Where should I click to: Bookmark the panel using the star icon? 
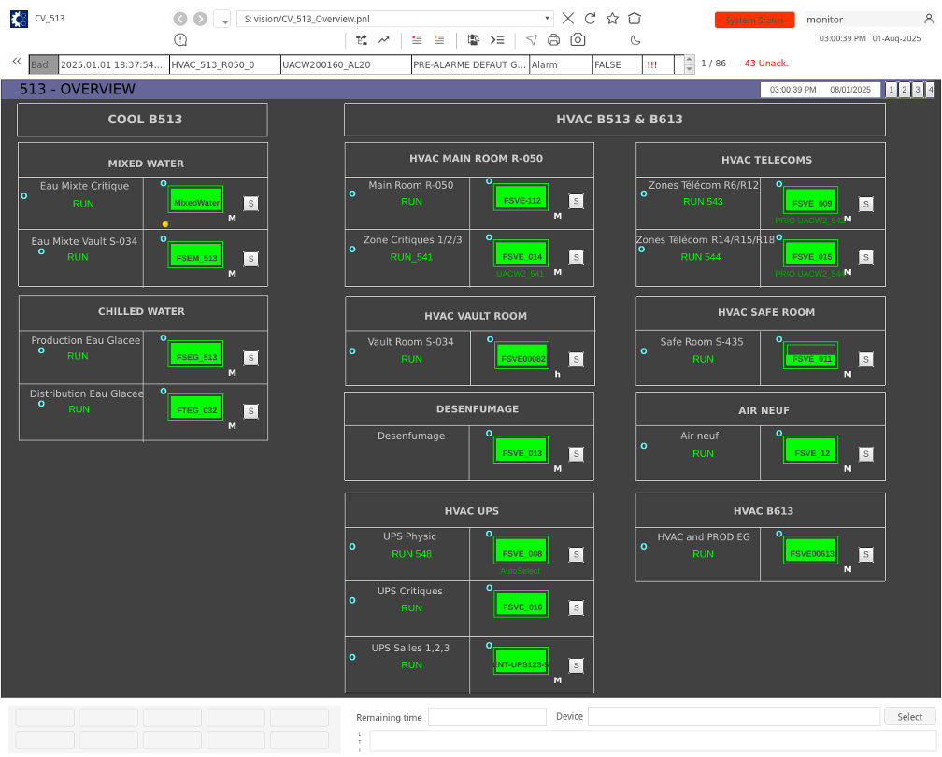[612, 19]
